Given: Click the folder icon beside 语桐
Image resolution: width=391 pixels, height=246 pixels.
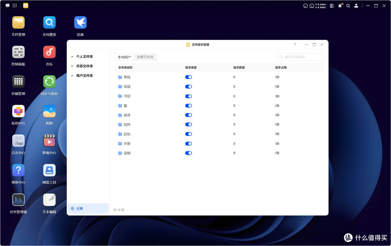Looking at the screenshot, I should pyautogui.click(x=120, y=153).
